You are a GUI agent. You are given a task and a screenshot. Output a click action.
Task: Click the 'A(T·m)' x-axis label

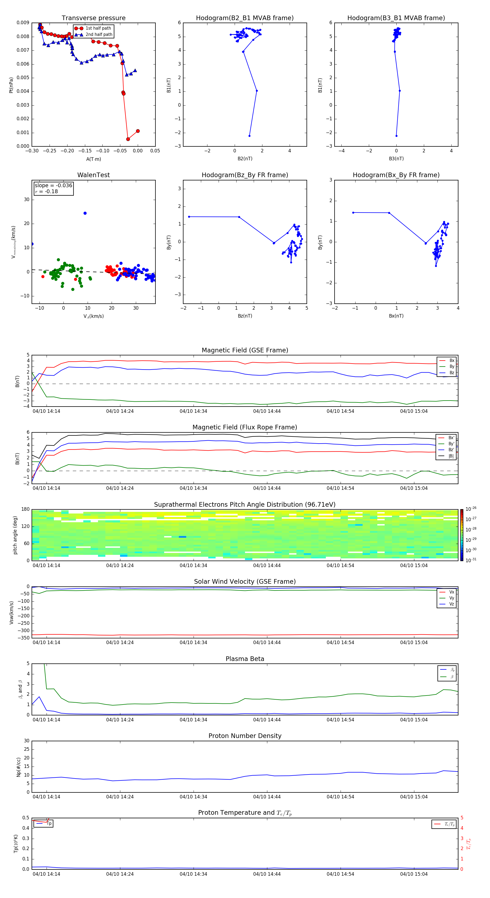[x=93, y=159]
